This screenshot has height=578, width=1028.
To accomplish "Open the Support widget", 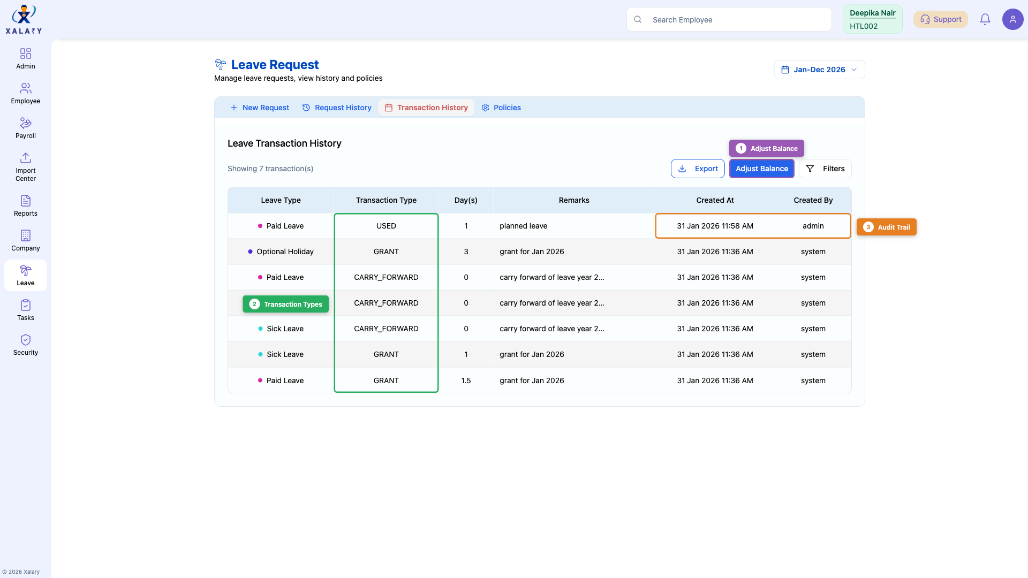I will coord(941,19).
